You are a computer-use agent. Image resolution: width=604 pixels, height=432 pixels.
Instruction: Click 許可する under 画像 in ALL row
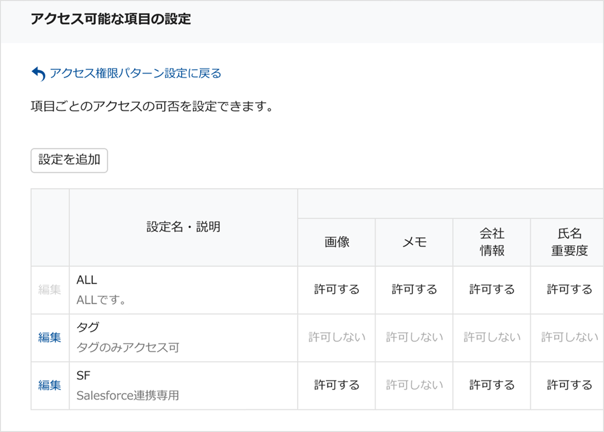337,290
